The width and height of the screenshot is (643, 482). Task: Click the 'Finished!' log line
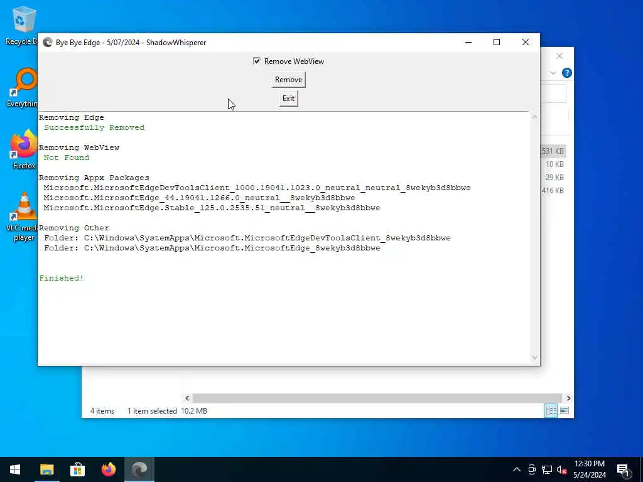click(x=61, y=278)
